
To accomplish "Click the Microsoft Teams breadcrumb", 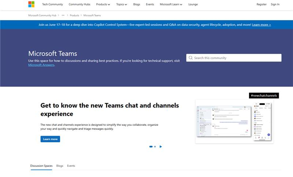I will point(92,15).
